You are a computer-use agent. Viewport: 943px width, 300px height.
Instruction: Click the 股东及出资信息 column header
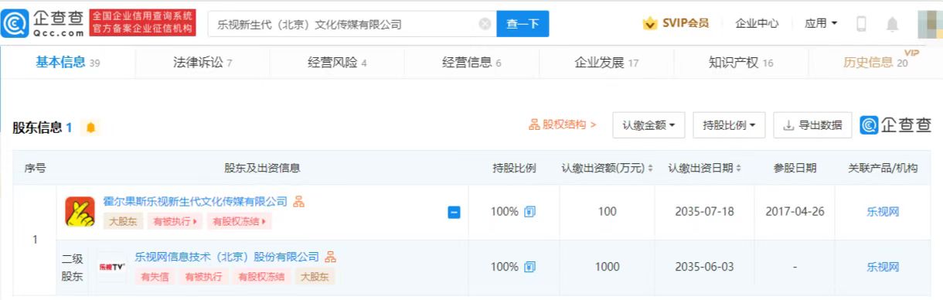pyautogui.click(x=262, y=168)
